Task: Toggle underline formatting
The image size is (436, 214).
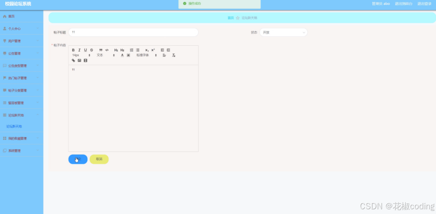Action: point(86,50)
